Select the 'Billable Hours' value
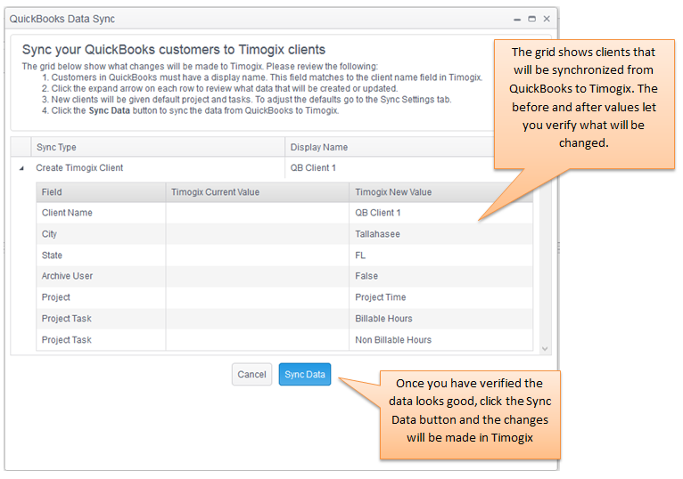This screenshot has width=683, height=479. (x=440, y=319)
